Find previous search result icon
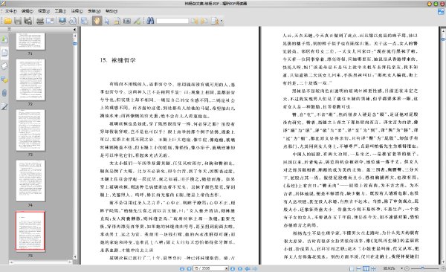The width and height of the screenshot is (446, 272). pyautogui.click(x=195, y=21)
